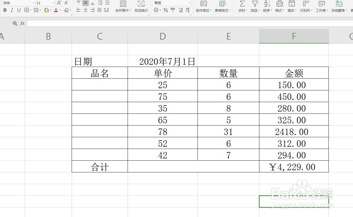
Task: Expand the Conditional Formatting (条件格式) menu
Action: (203, 7)
